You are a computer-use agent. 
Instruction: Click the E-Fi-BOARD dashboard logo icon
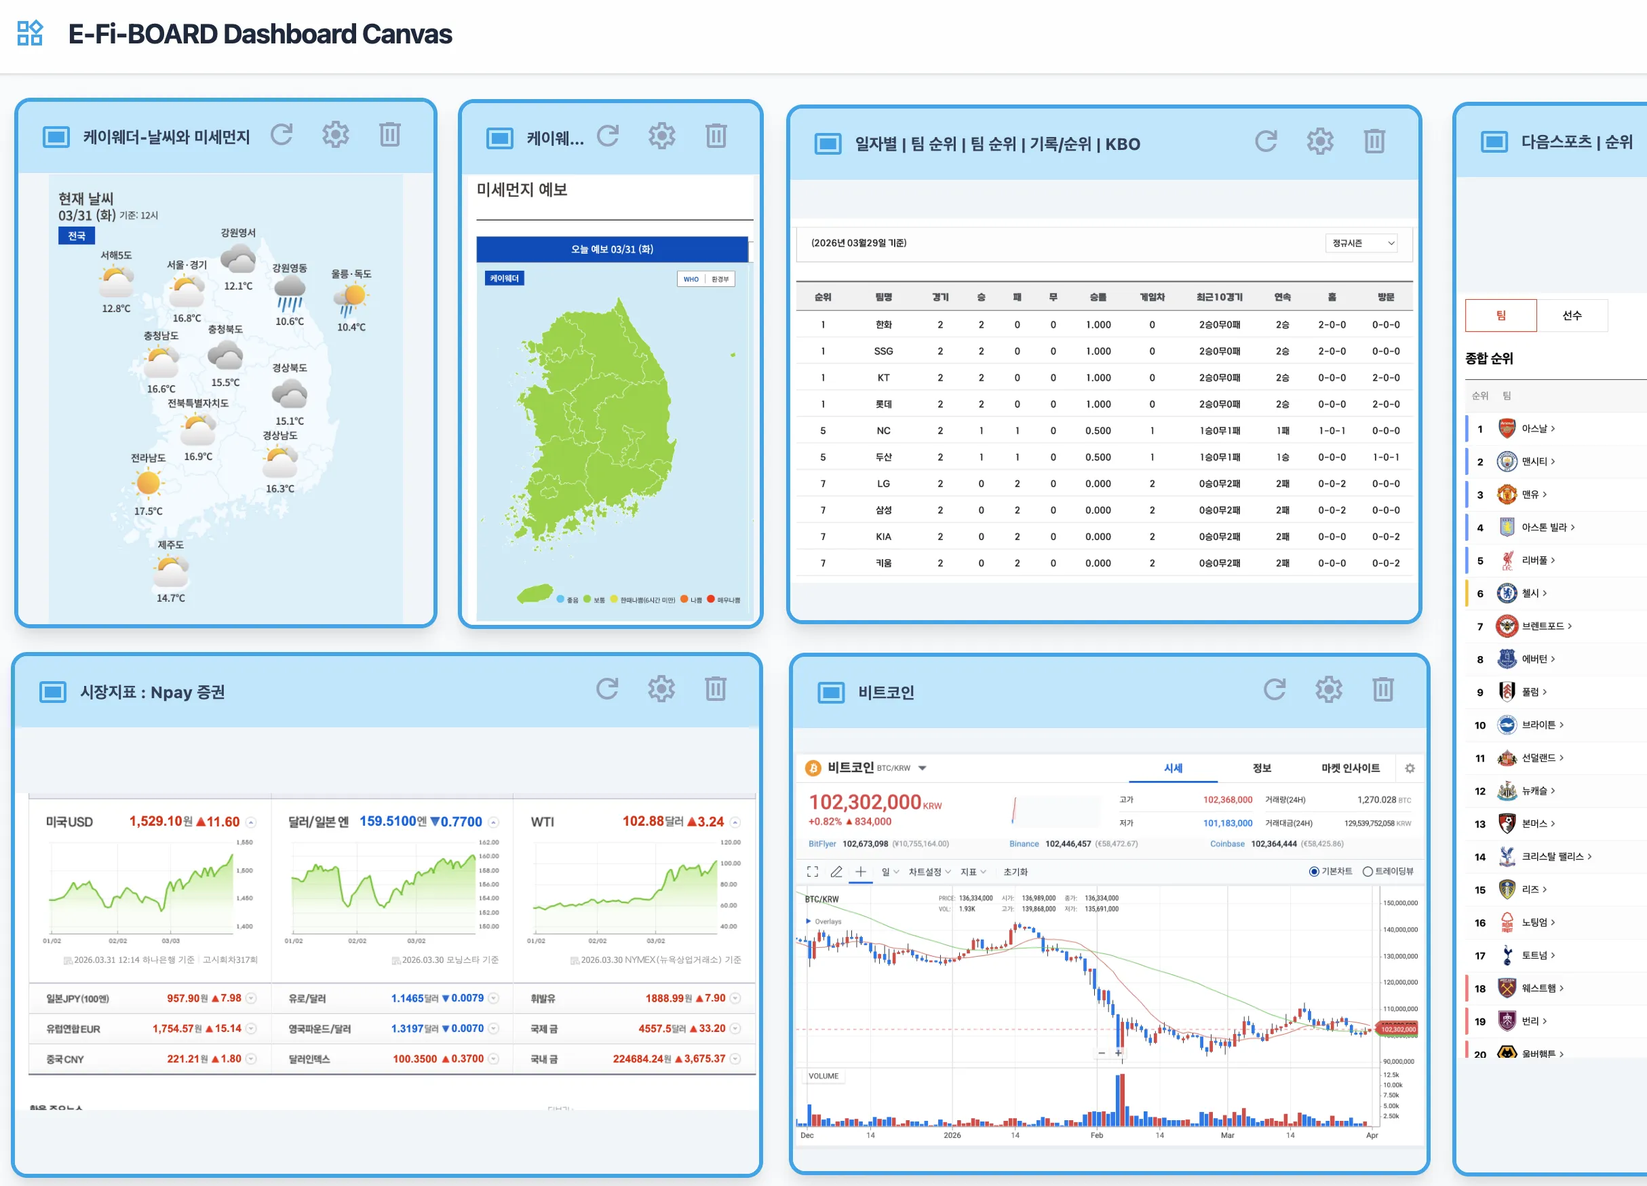click(30, 33)
